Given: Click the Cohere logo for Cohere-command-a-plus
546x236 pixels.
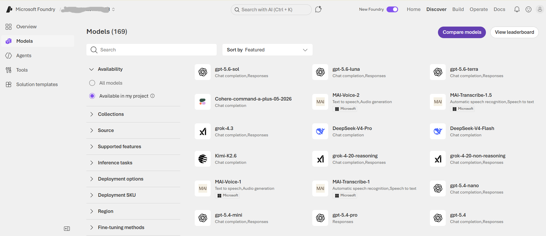Looking at the screenshot, I should pos(203,102).
